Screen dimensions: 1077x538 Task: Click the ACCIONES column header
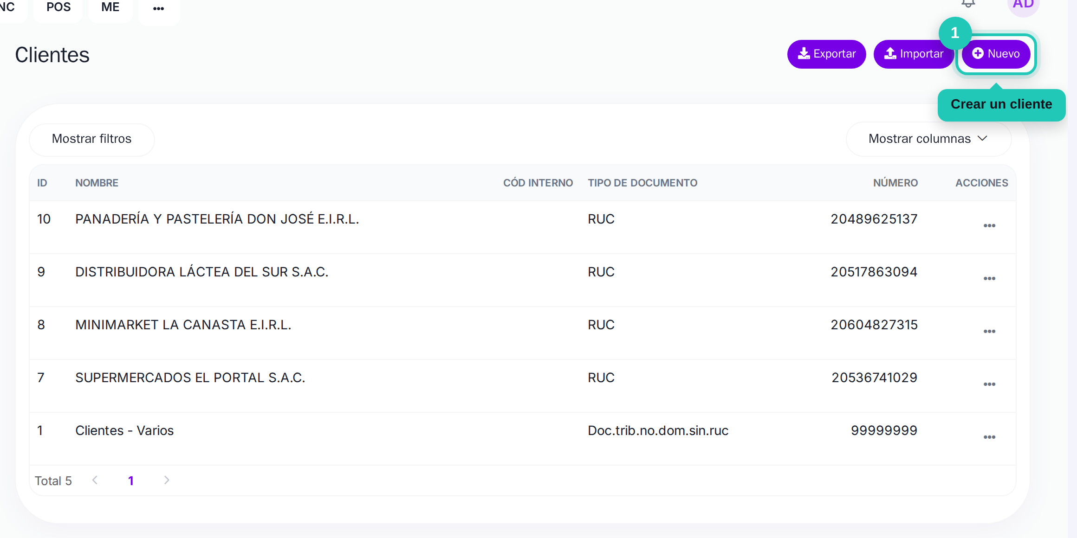pos(982,183)
